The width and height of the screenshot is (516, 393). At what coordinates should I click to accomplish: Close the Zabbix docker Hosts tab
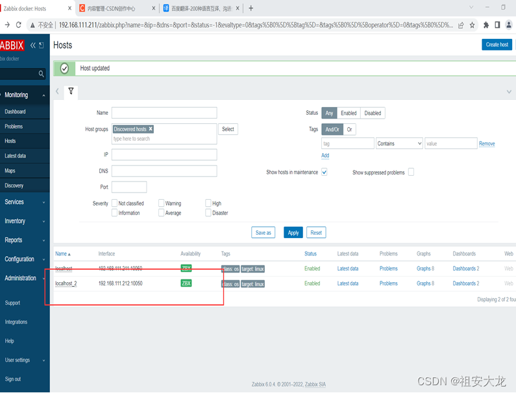69,8
